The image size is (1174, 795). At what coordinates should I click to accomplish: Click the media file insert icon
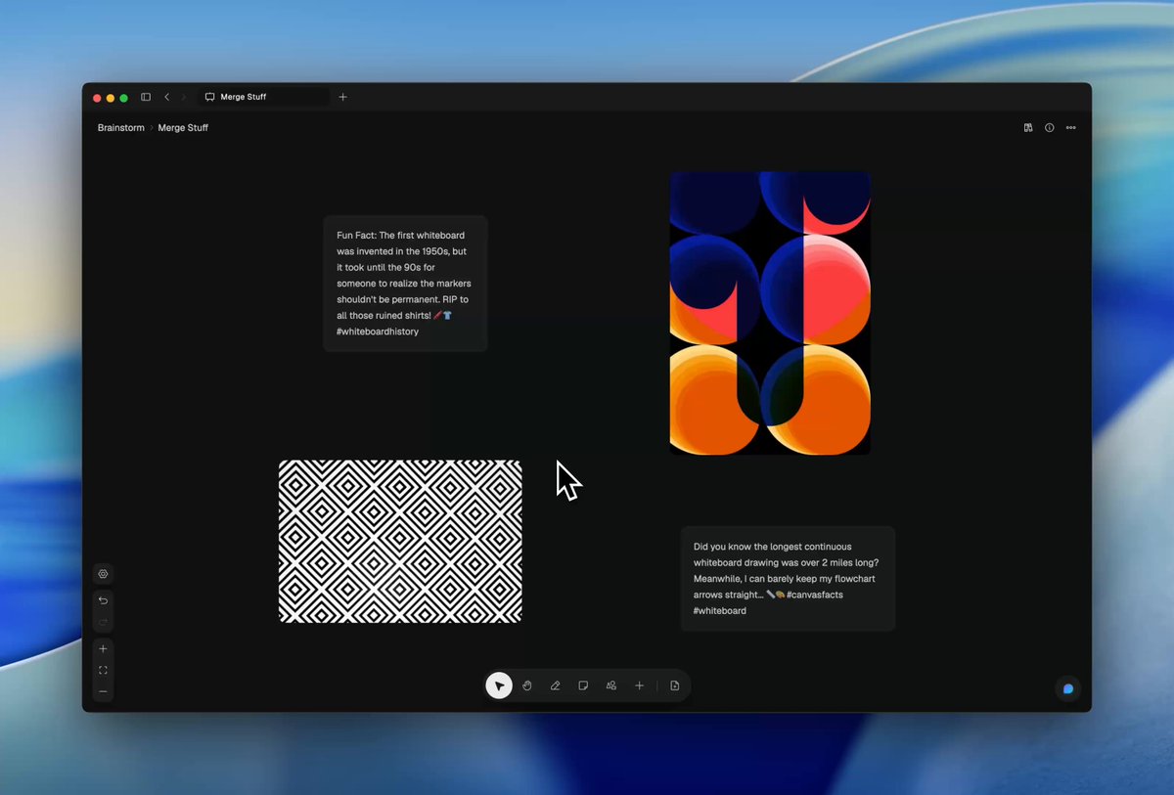675,685
